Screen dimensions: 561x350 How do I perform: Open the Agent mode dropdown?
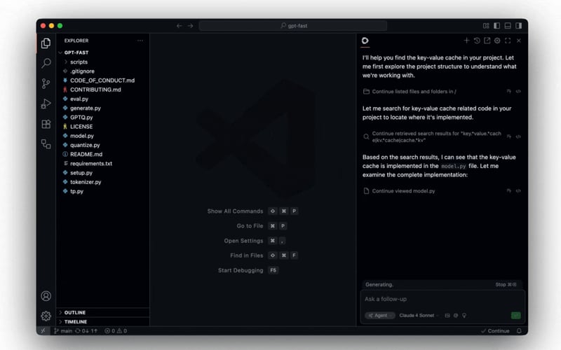(x=379, y=316)
